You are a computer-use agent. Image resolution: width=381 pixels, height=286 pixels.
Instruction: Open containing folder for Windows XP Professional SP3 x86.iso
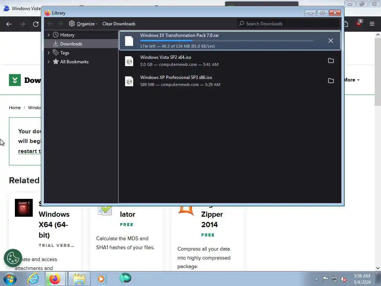tap(331, 80)
